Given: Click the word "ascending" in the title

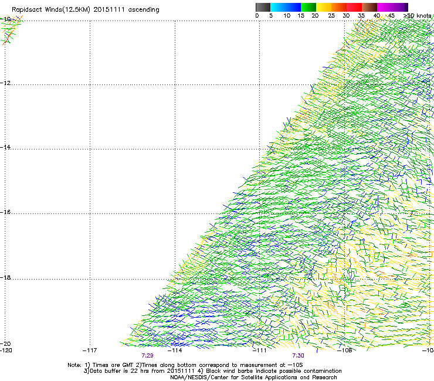Looking at the screenshot, I should coord(144,10).
